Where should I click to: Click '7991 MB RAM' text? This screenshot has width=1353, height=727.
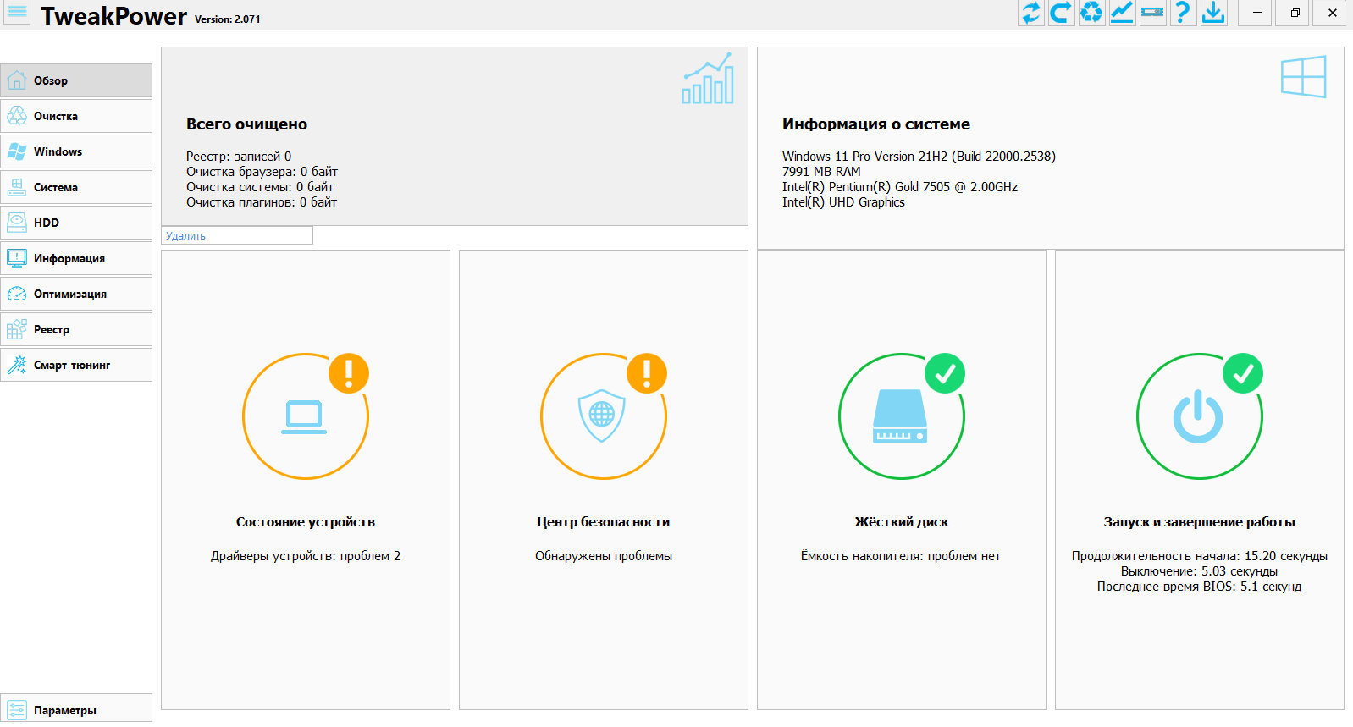point(821,172)
